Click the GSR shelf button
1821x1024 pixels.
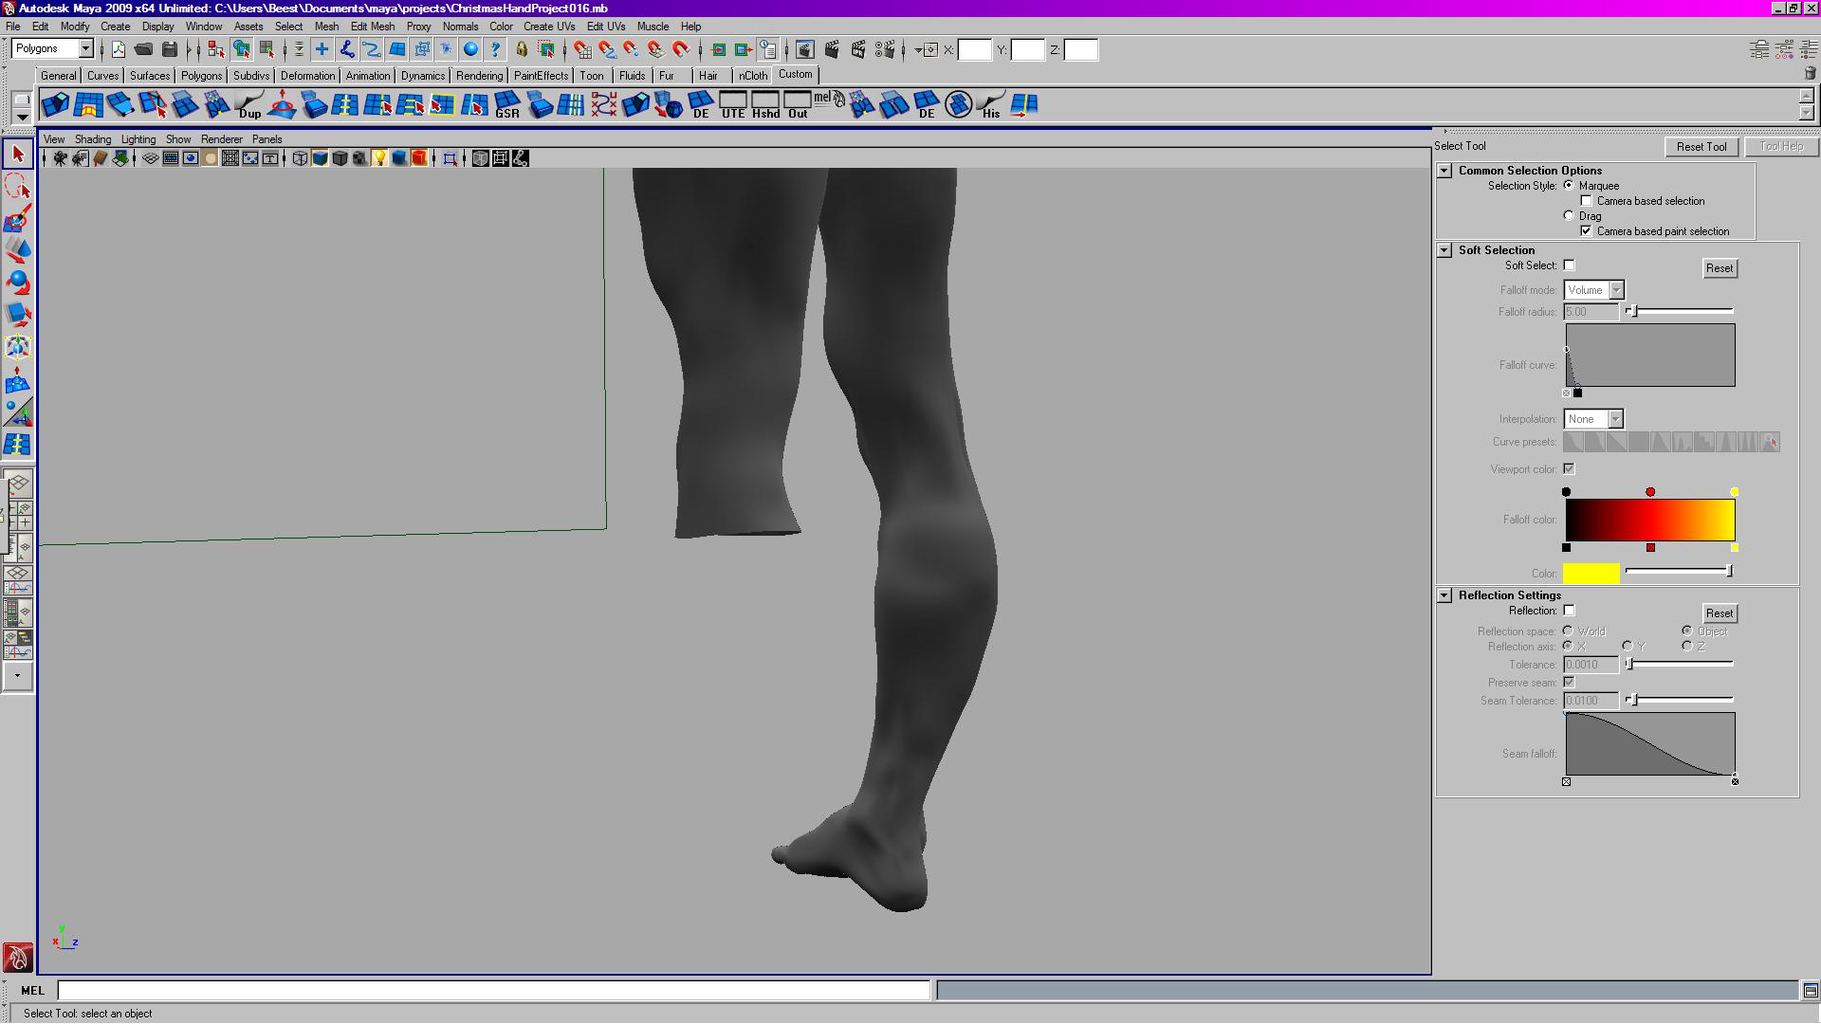click(x=507, y=104)
